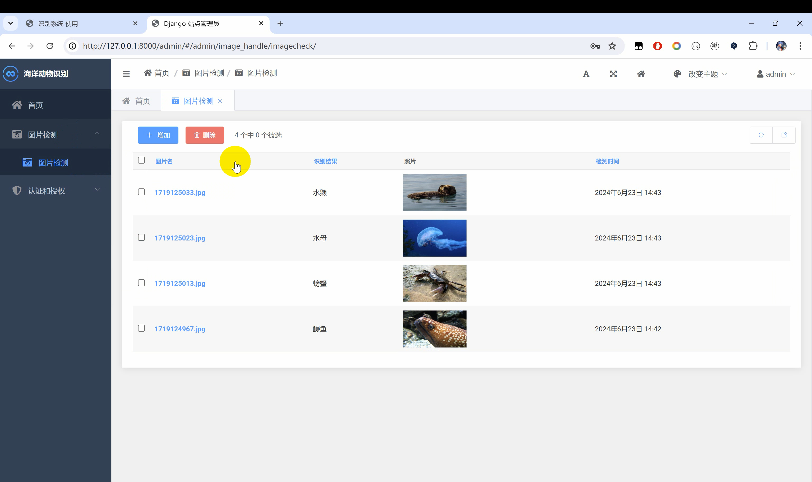Screen dimensions: 812x482
Task: Check the select-all checkbox in the table header
Action: click(142, 160)
